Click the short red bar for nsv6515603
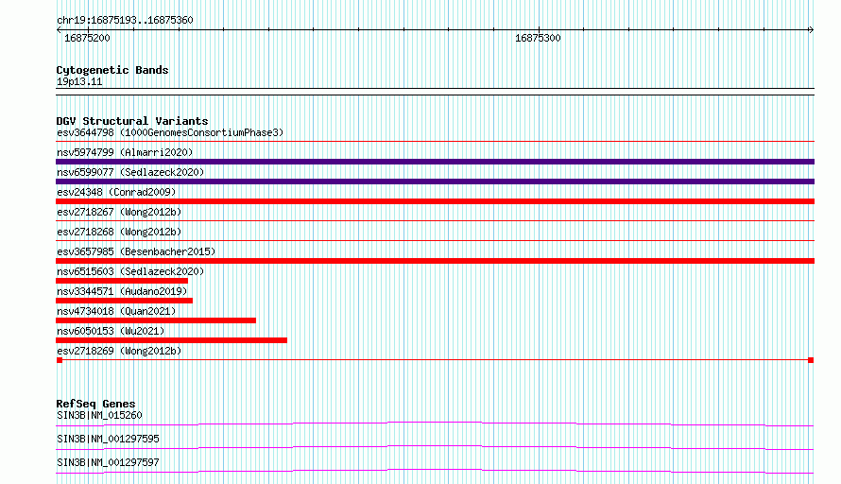 coord(122,281)
